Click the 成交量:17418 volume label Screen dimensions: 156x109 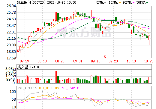click(x=28, y=67)
